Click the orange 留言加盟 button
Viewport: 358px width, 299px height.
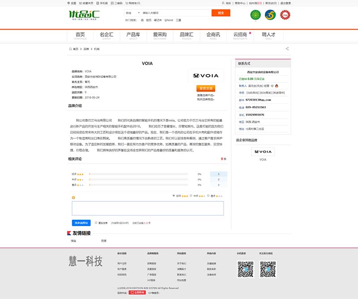coord(206,88)
